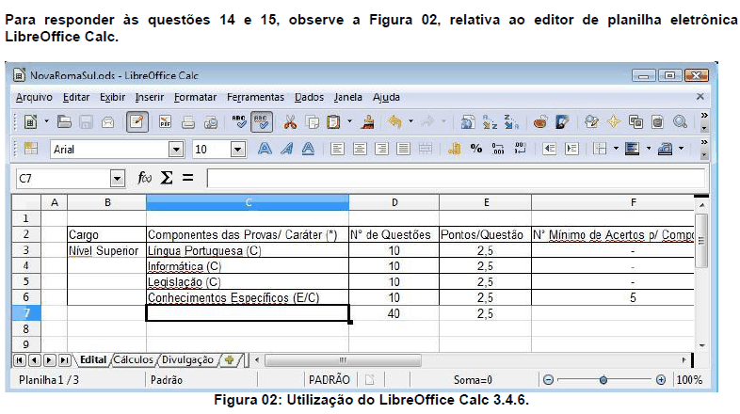Sort ascending A to Z
The height and width of the screenshot is (414, 740).
coord(491,121)
